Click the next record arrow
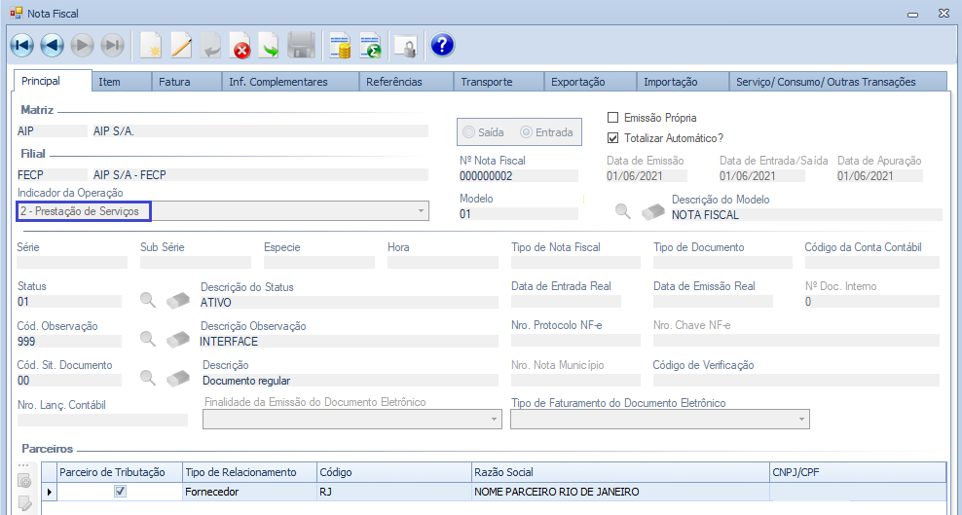Image resolution: width=962 pixels, height=515 pixels. [82, 46]
